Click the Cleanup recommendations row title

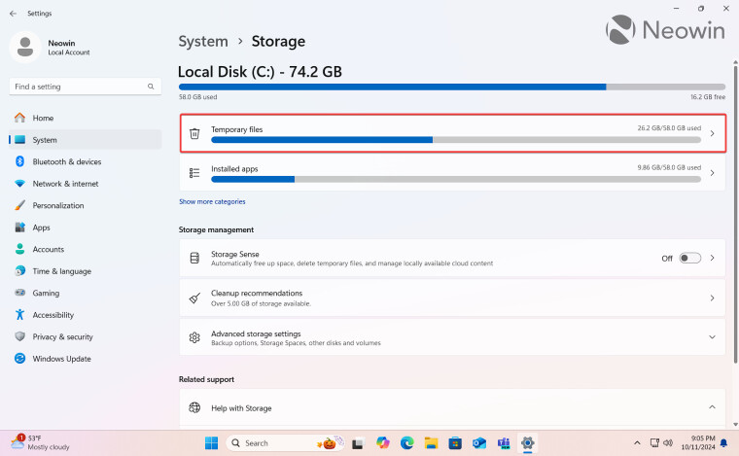(x=257, y=293)
